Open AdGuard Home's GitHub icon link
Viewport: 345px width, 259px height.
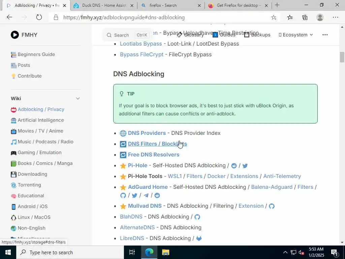click(x=123, y=195)
